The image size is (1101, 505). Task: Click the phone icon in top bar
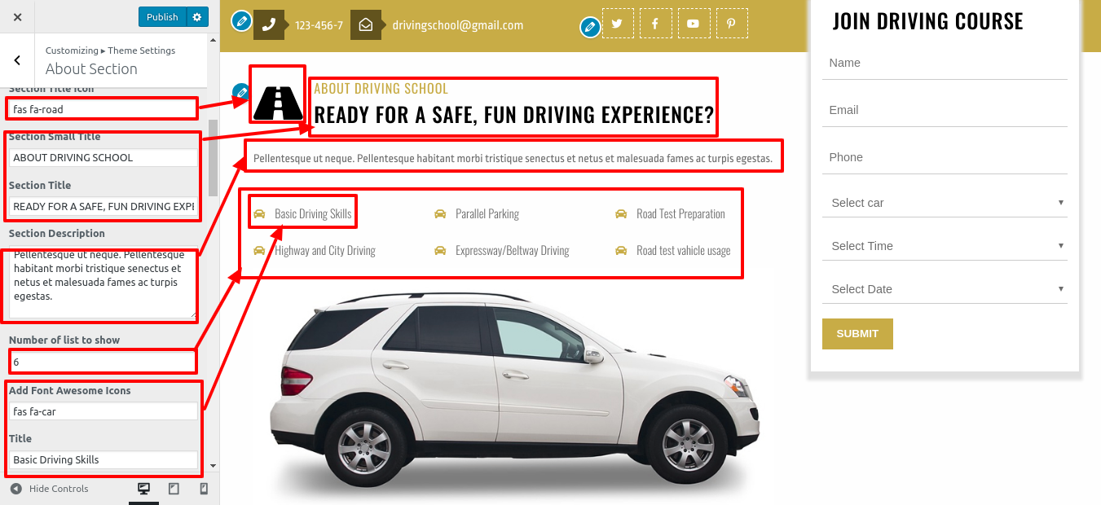(x=269, y=25)
